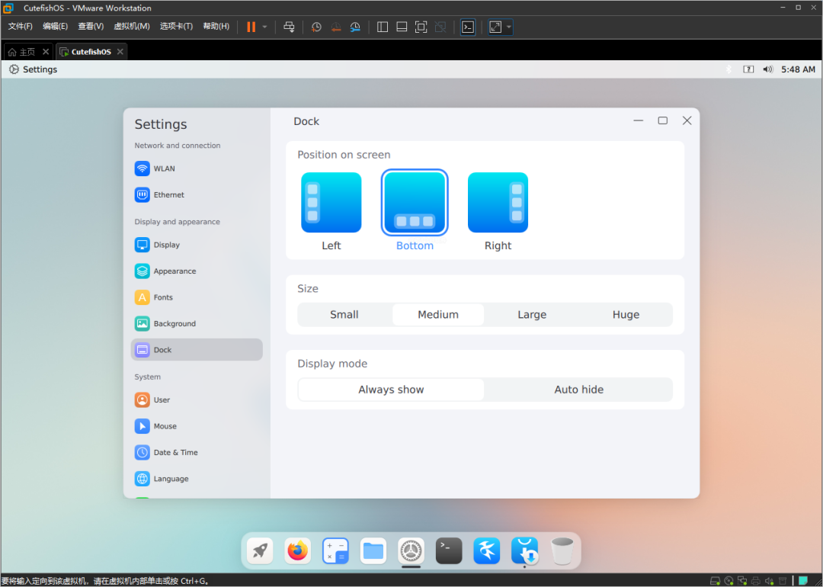Open Firefox from the dock
The width and height of the screenshot is (823, 587).
[298, 550]
